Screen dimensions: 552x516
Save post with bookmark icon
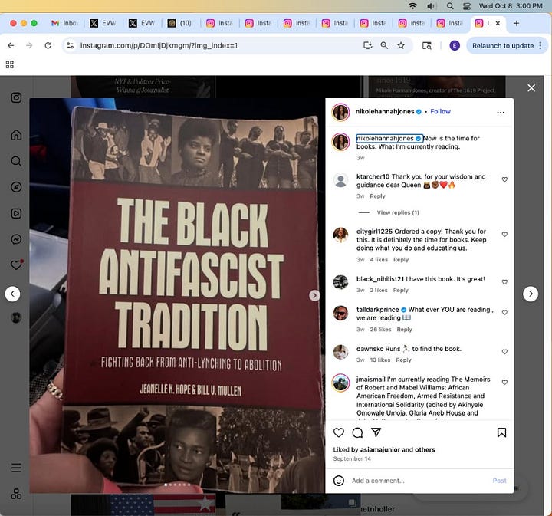(x=501, y=432)
